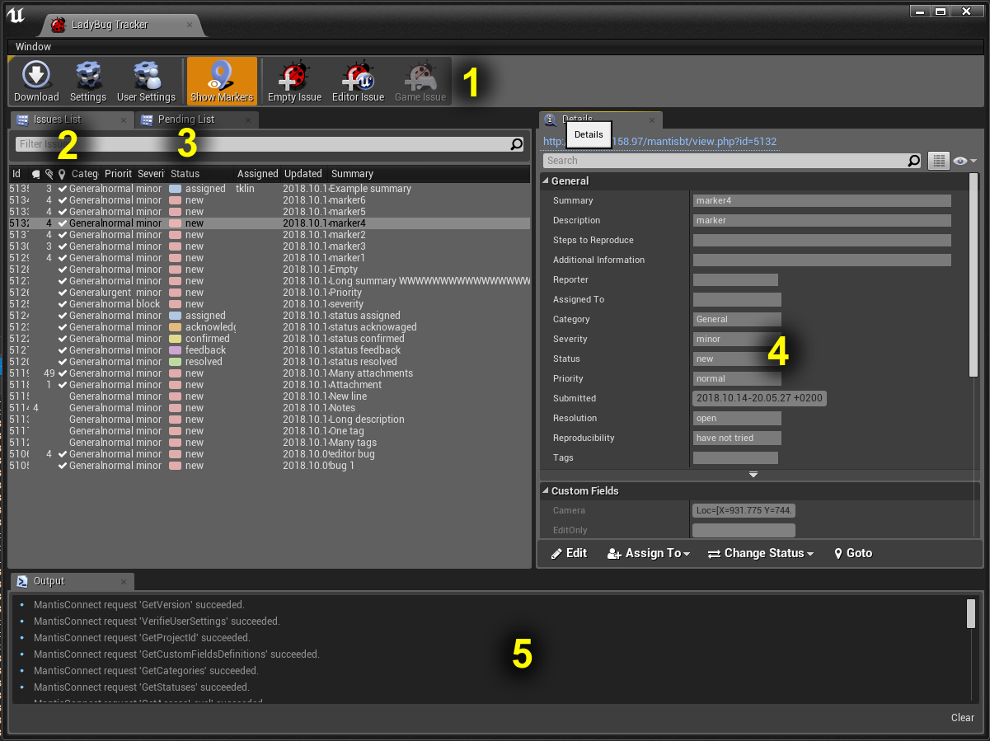This screenshot has width=990, height=741.
Task: Create an Editor Issue
Action: click(358, 81)
